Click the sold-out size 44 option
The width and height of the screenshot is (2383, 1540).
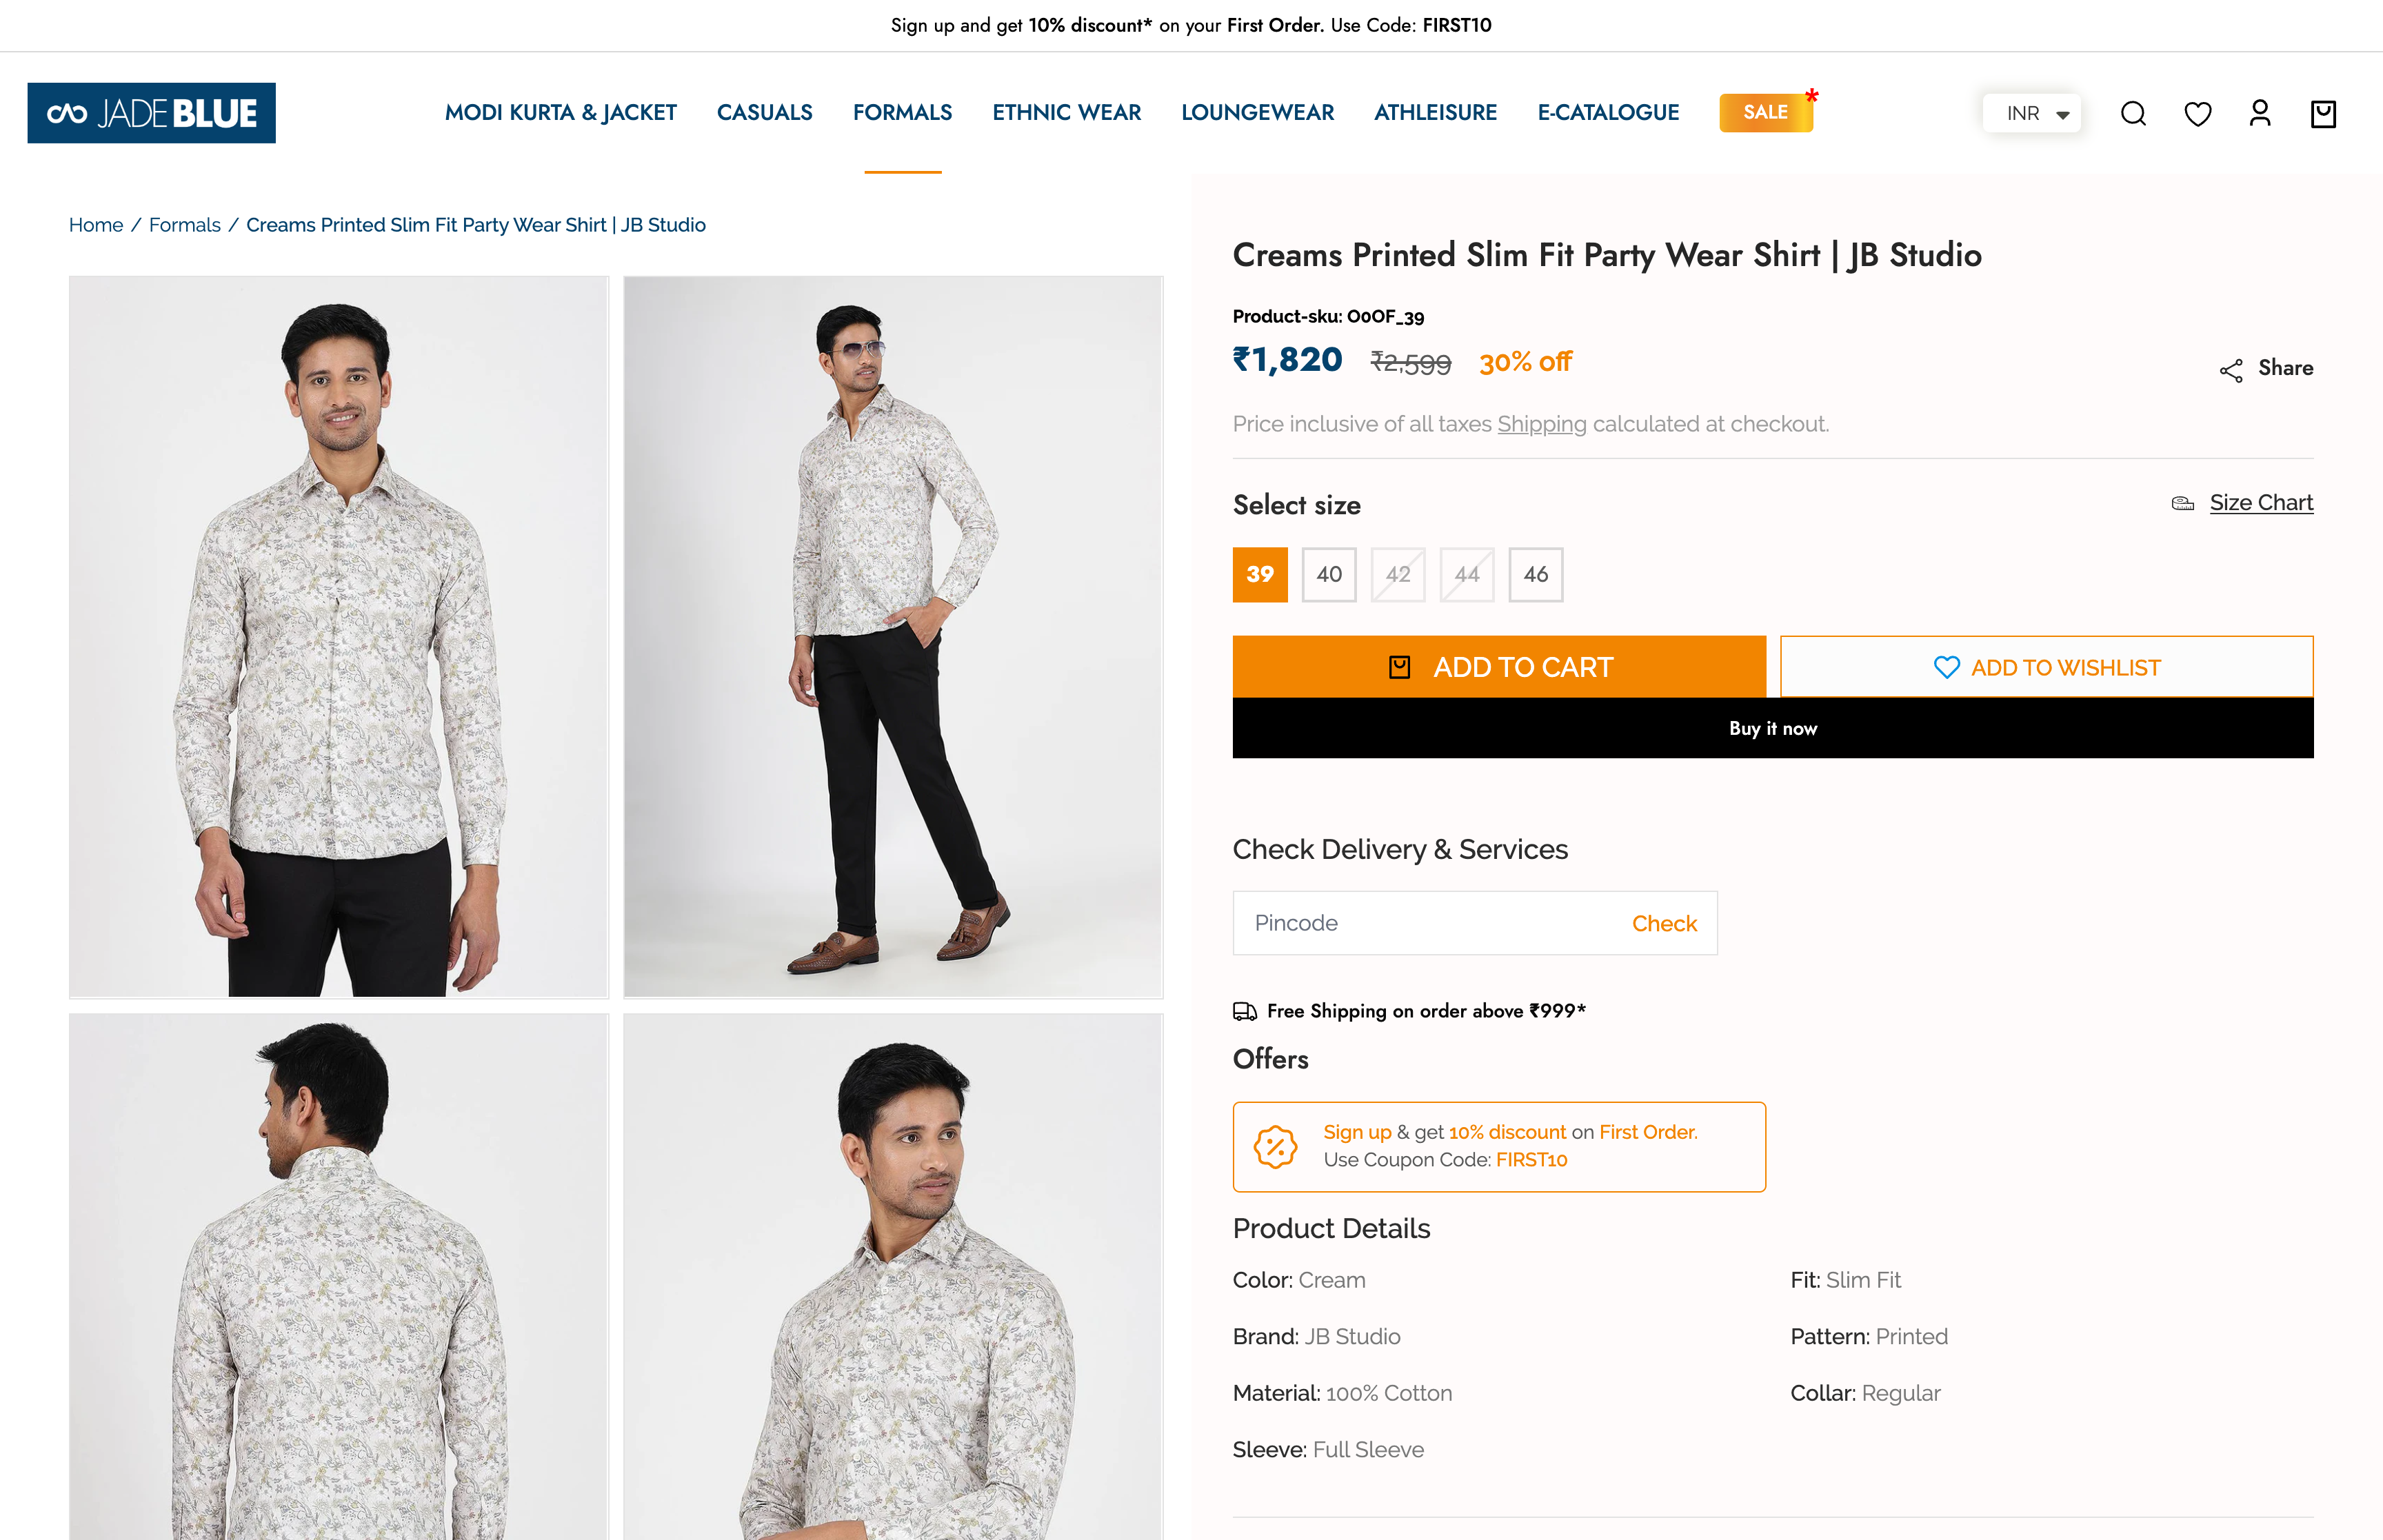[1466, 575]
